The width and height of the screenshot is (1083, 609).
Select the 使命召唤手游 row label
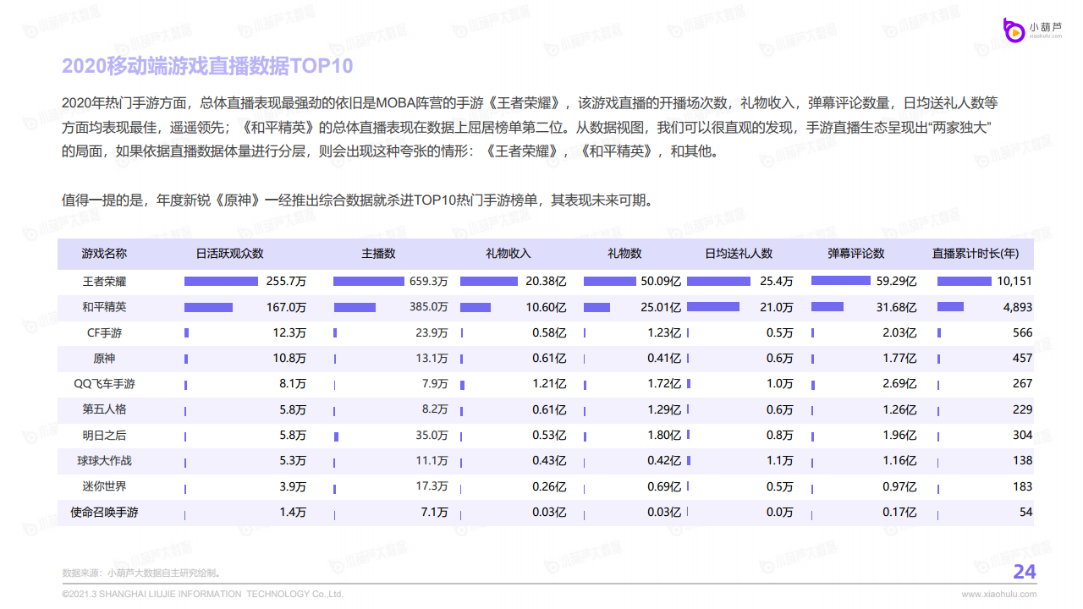coord(104,513)
